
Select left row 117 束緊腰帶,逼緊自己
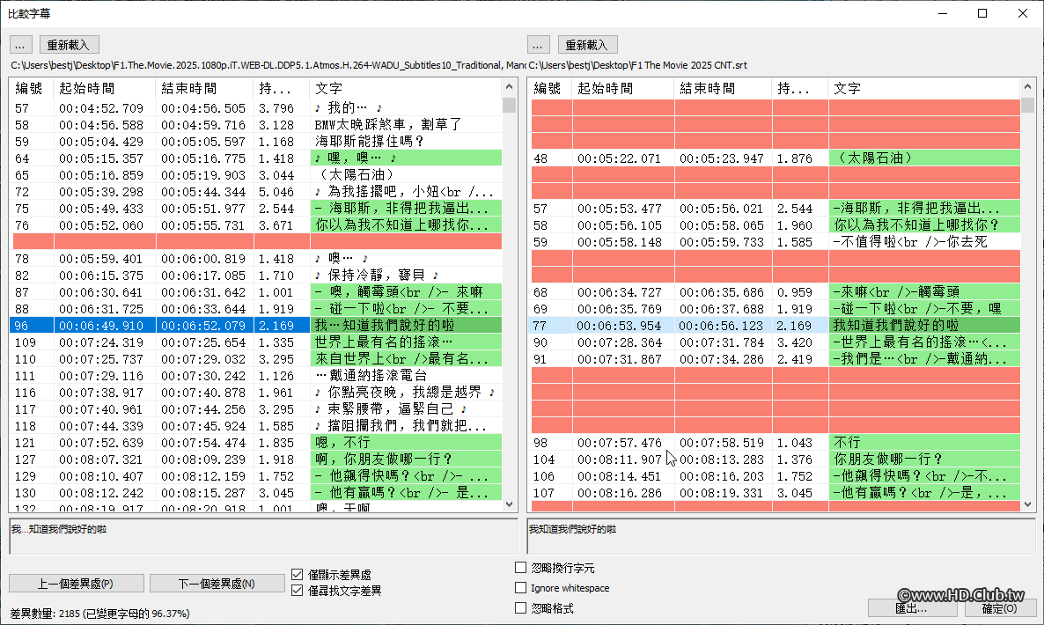pos(255,408)
